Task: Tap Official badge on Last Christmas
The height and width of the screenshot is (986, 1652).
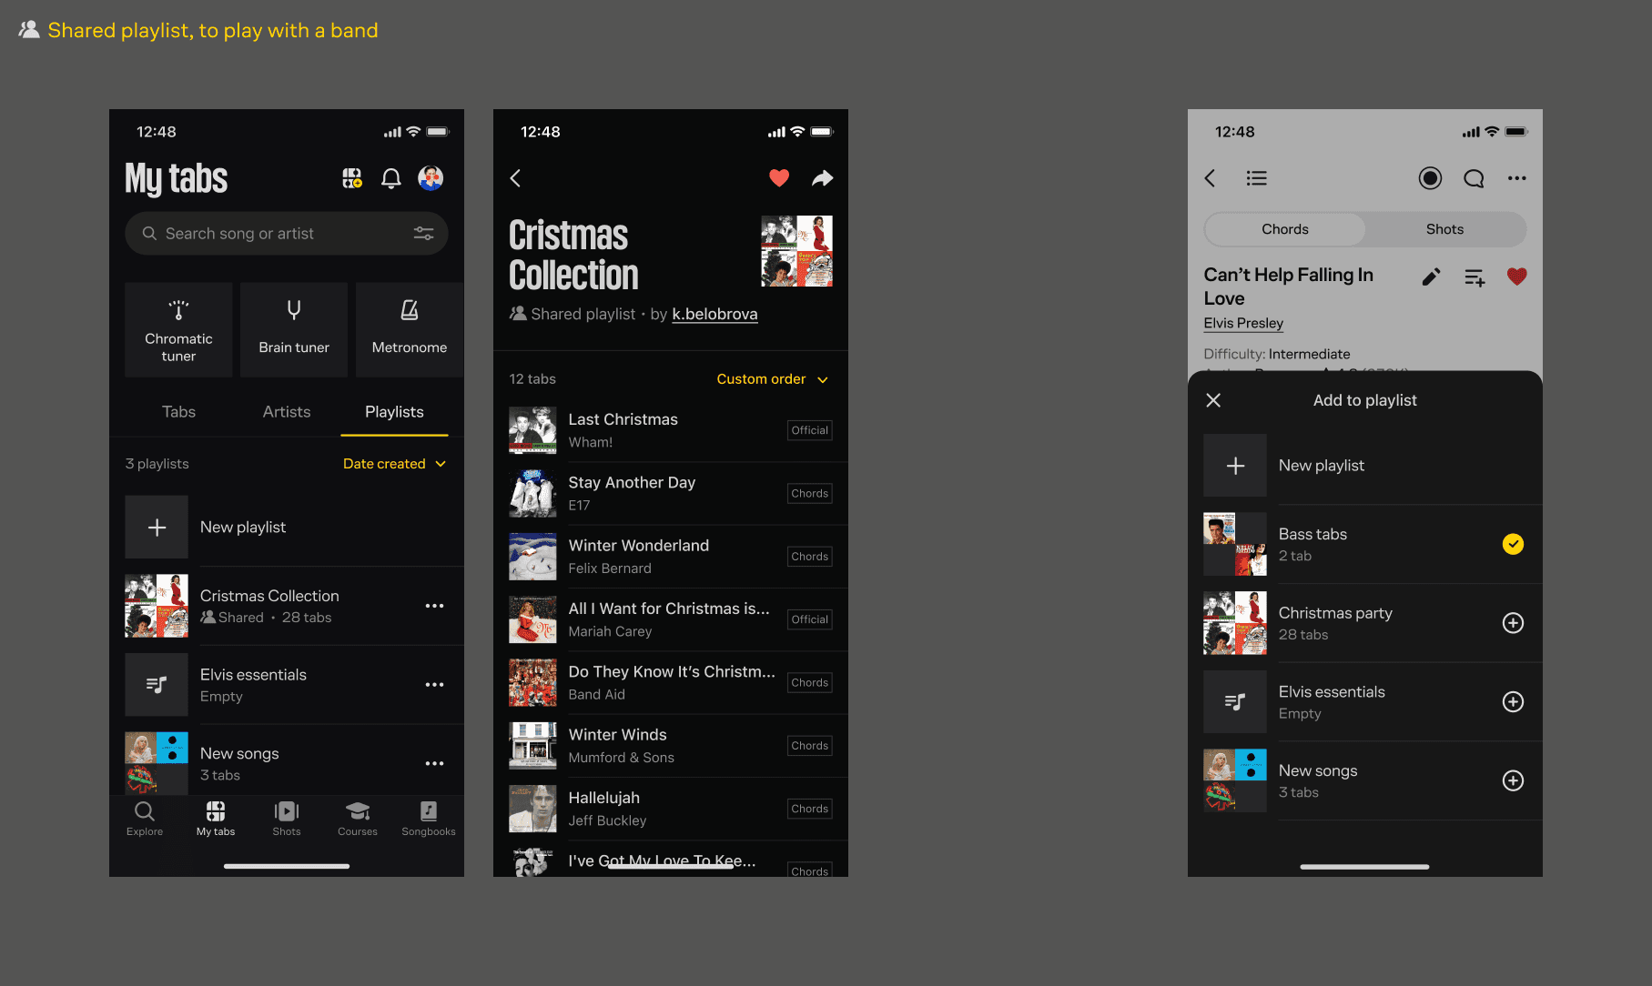Action: click(x=809, y=430)
